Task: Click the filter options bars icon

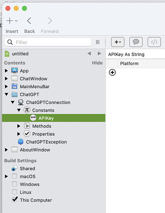Action: [x=98, y=42]
